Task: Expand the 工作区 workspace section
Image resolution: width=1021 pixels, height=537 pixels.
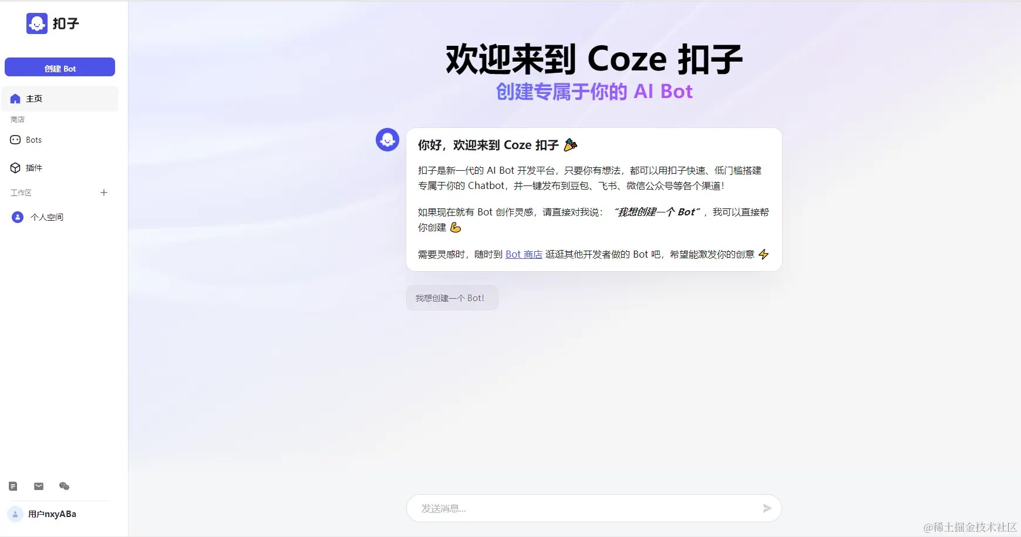Action: click(x=22, y=192)
